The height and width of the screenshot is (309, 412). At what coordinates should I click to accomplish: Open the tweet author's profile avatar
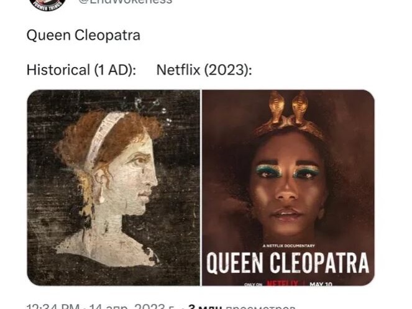coord(47,3)
